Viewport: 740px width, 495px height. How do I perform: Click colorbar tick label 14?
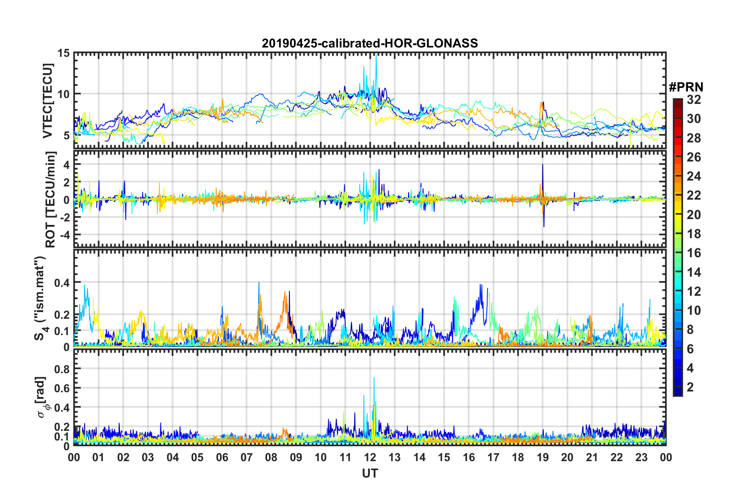point(694,272)
